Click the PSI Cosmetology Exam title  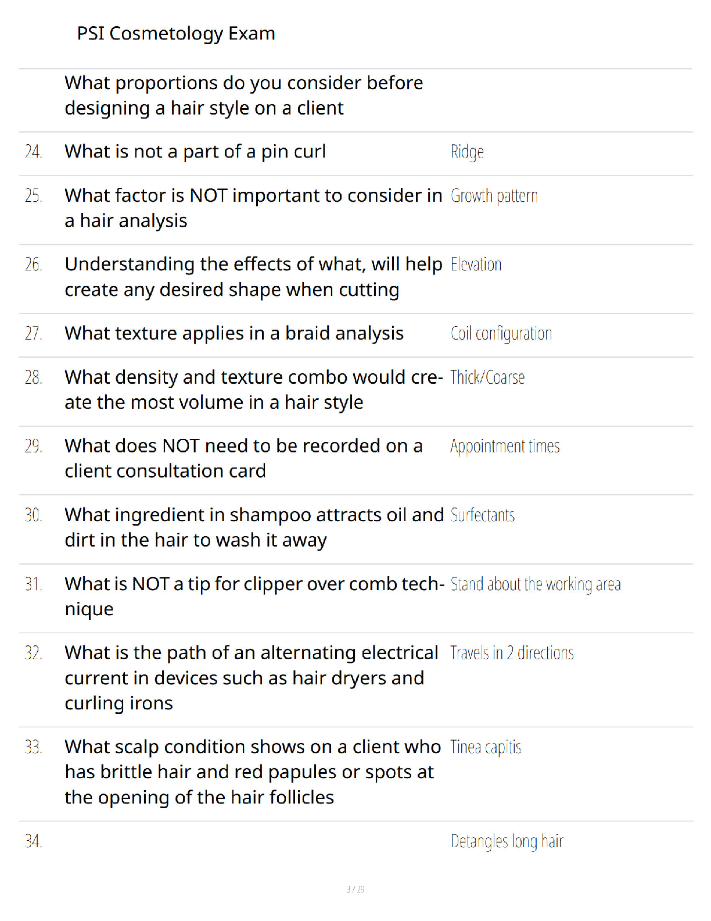pos(176,34)
